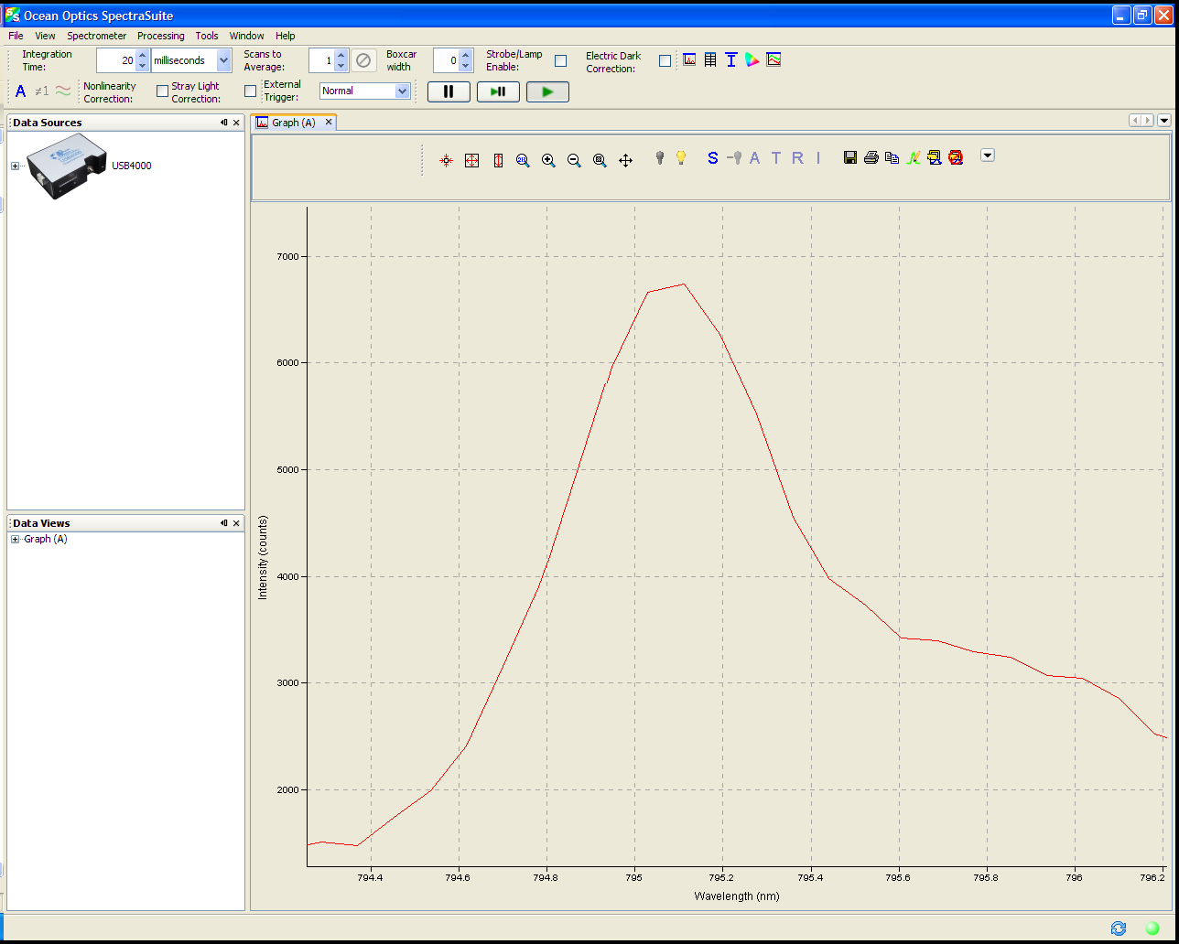Pause acquisition with the pause button

[x=449, y=91]
